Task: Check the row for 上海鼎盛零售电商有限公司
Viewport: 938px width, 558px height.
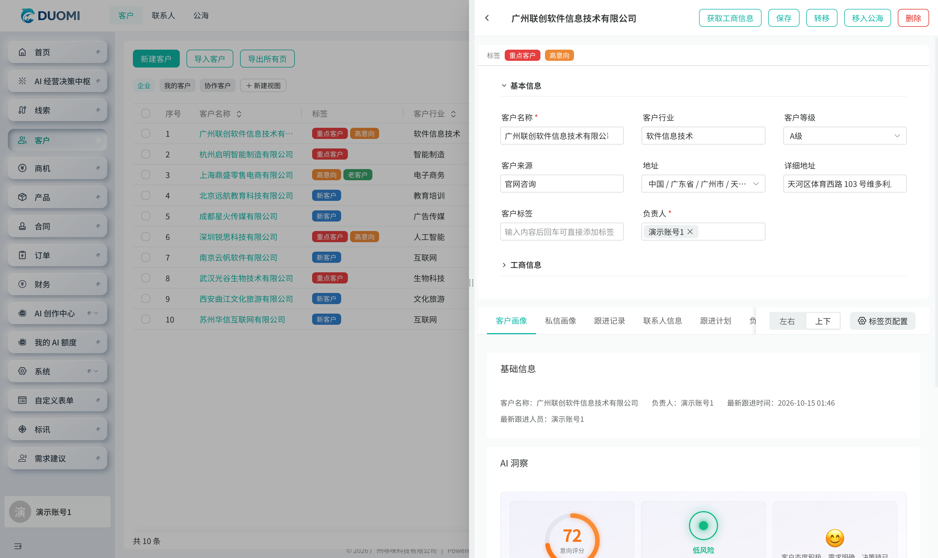Action: coord(146,175)
